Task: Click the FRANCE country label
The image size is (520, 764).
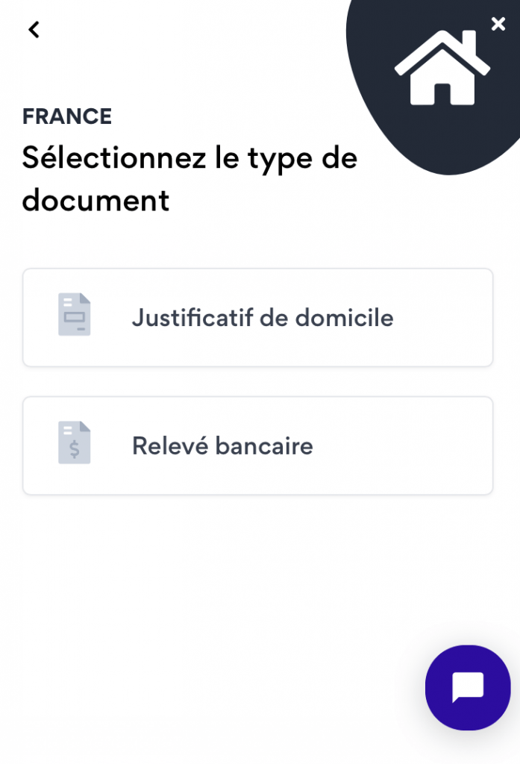Action: (x=67, y=116)
